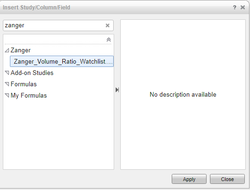
Task: Select the Zanger category label
Action: (21, 50)
